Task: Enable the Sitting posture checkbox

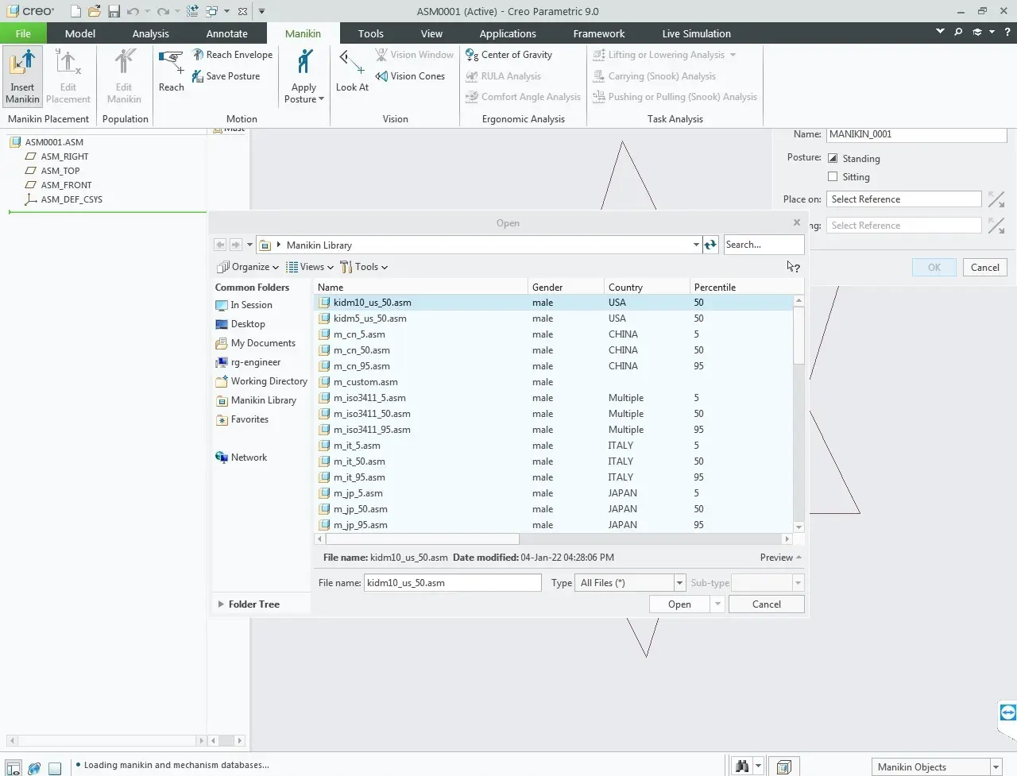Action: [833, 177]
